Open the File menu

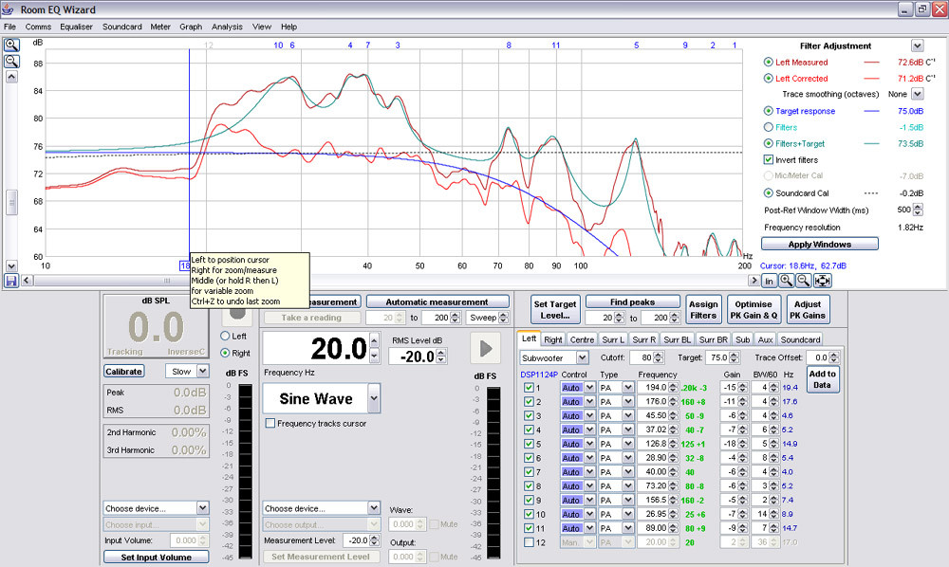[9, 27]
